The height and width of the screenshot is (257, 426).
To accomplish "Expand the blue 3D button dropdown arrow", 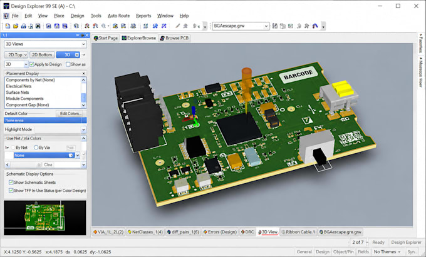I will point(77,55).
